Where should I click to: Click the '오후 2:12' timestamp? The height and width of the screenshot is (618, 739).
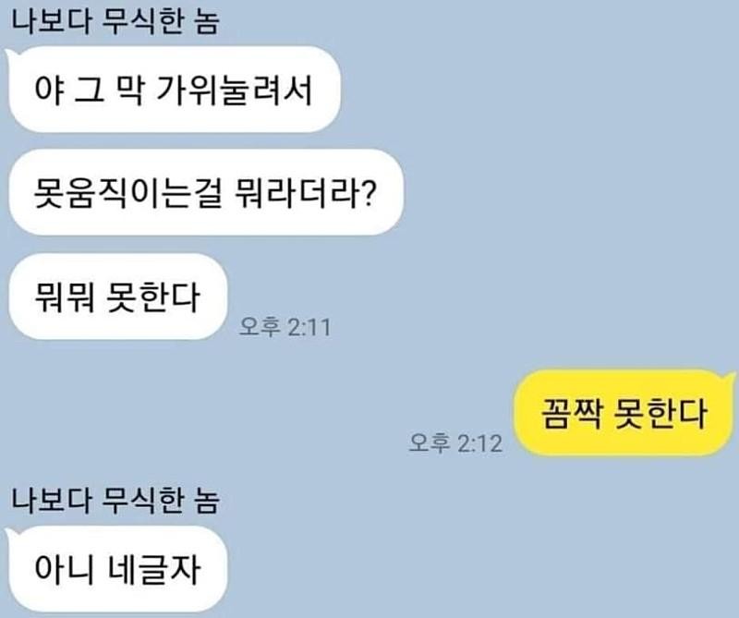[x=455, y=442]
